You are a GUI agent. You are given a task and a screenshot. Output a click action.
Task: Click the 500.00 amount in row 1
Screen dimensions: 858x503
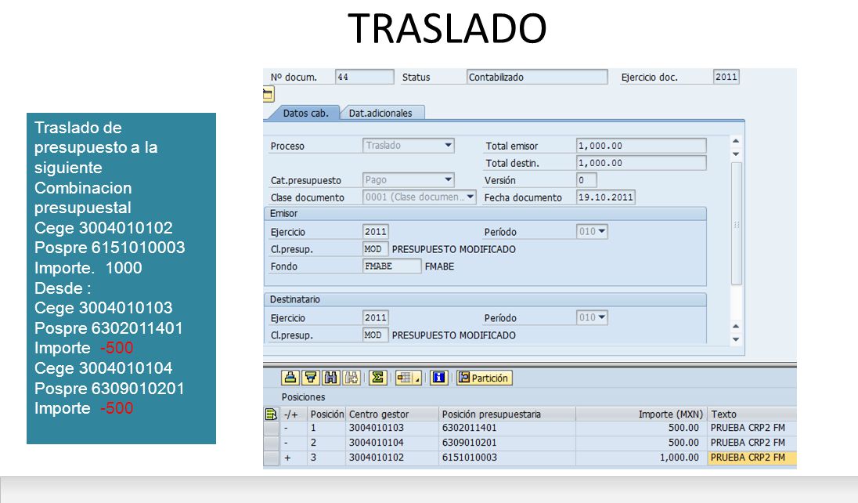641,428
